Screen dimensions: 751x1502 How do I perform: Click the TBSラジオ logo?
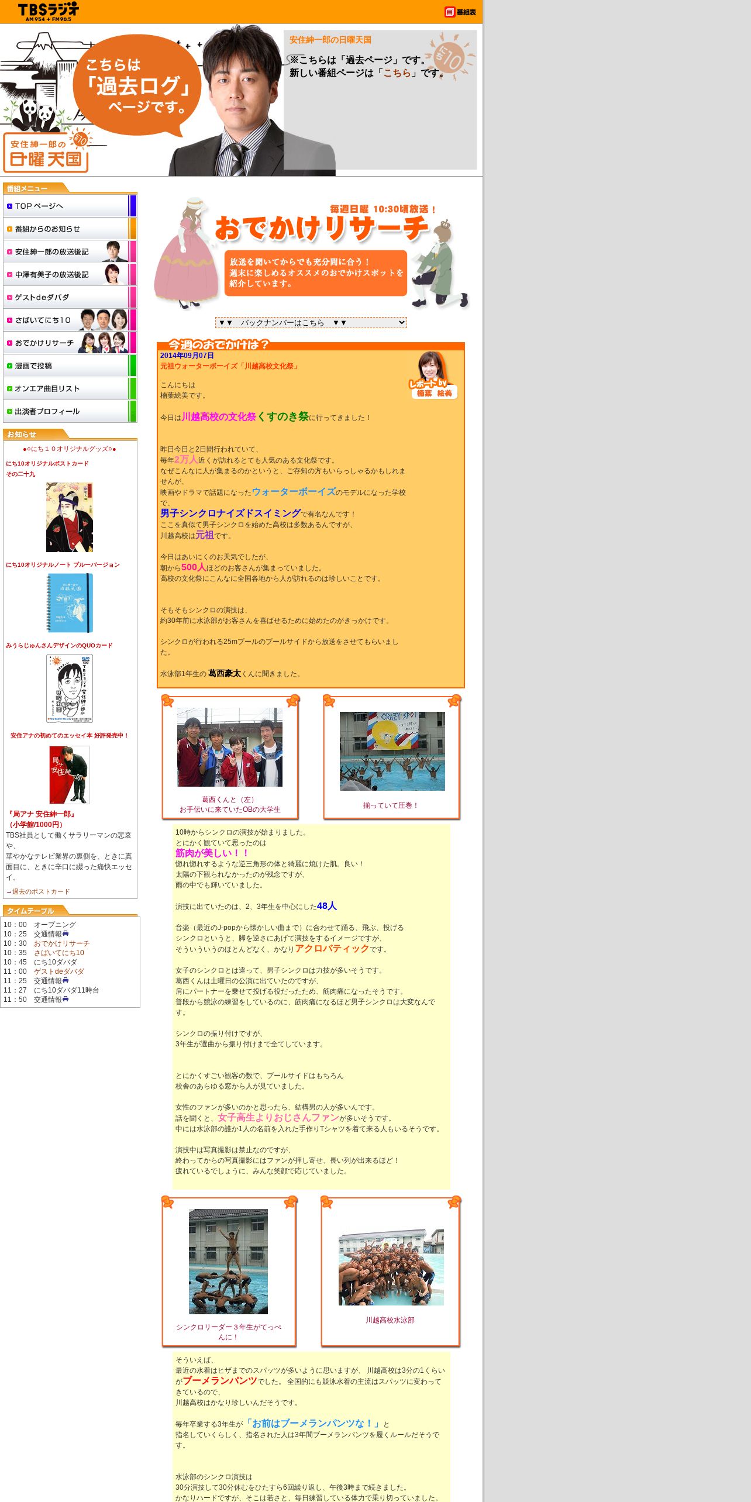pyautogui.click(x=49, y=12)
